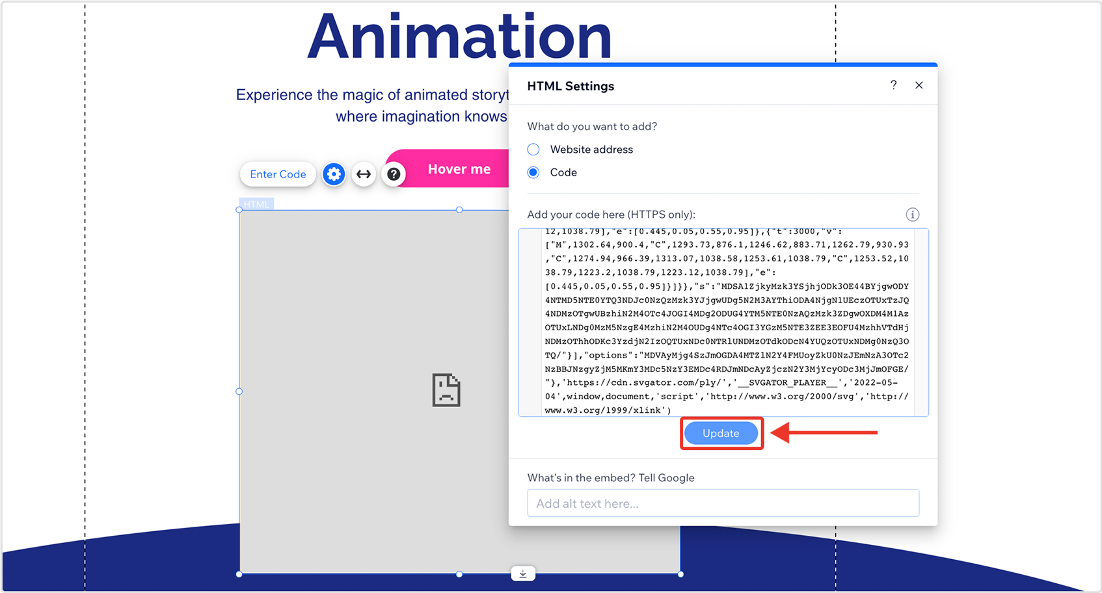1102x593 pixels.
Task: Click the HTML label tag above embed
Action: [x=256, y=204]
